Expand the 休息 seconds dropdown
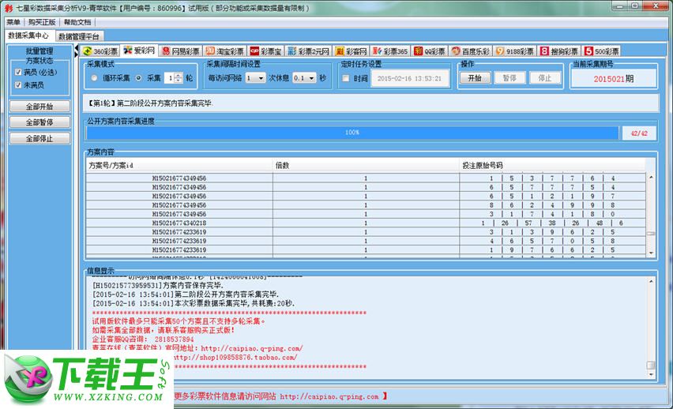The height and width of the screenshot is (409, 673). pyautogui.click(x=304, y=78)
